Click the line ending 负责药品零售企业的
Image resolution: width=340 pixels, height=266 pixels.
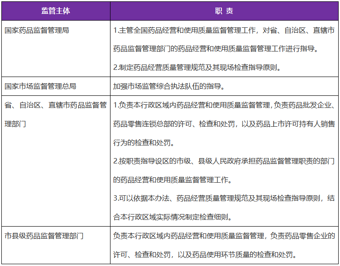[x=224, y=236]
